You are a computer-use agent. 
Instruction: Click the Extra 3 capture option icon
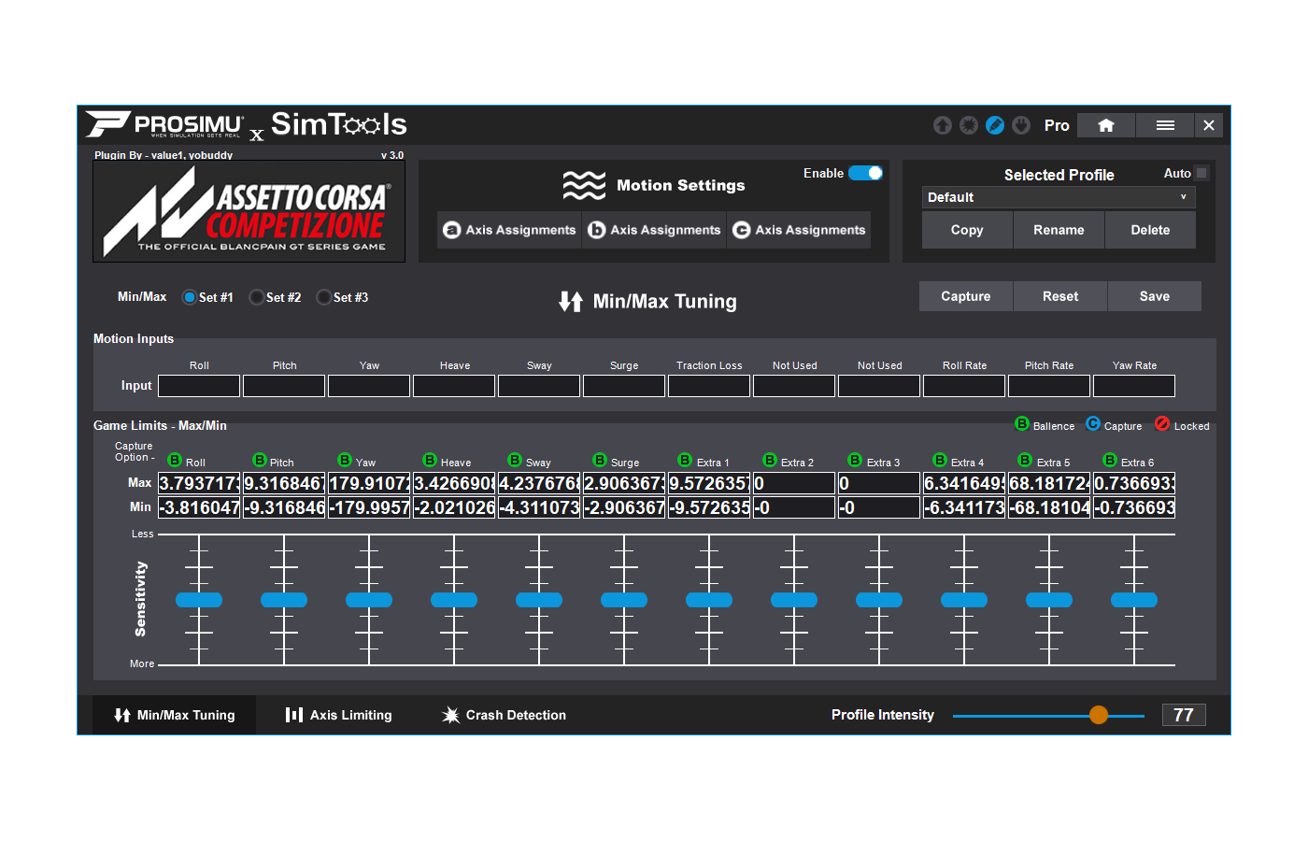coord(855,460)
